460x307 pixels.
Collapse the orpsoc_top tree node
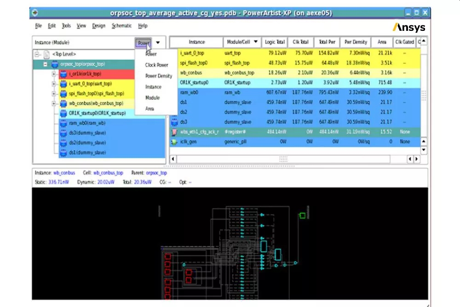45,64
